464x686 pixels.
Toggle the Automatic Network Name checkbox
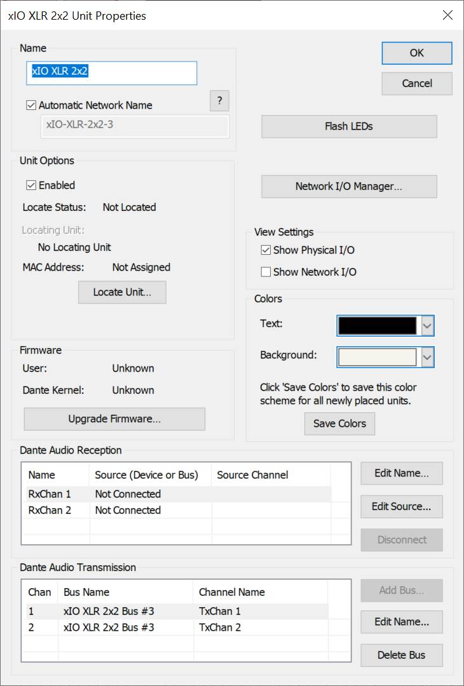[x=31, y=105]
